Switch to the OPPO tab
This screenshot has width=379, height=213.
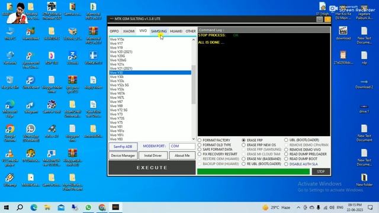coord(114,31)
